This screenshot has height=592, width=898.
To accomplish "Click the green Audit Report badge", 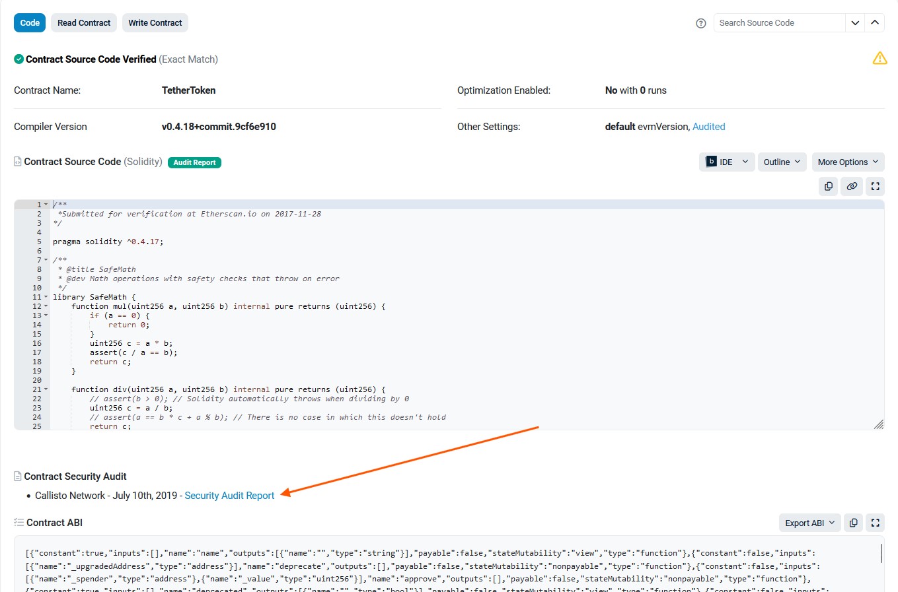I will 194,162.
